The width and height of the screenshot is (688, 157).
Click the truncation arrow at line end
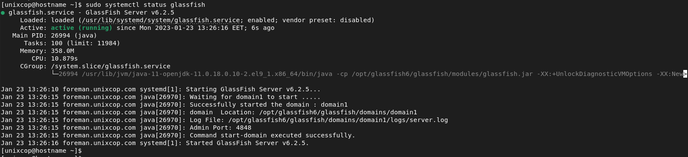(685, 74)
